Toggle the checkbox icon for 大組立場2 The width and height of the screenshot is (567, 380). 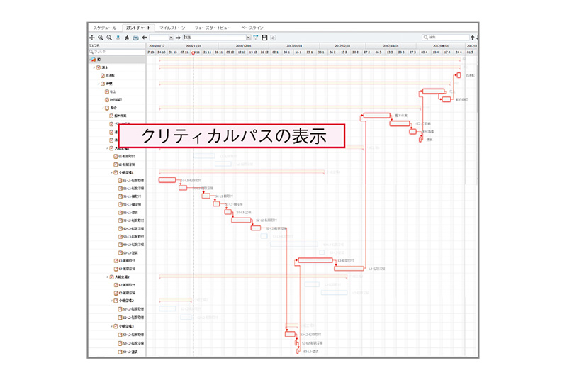pyautogui.click(x=112, y=277)
